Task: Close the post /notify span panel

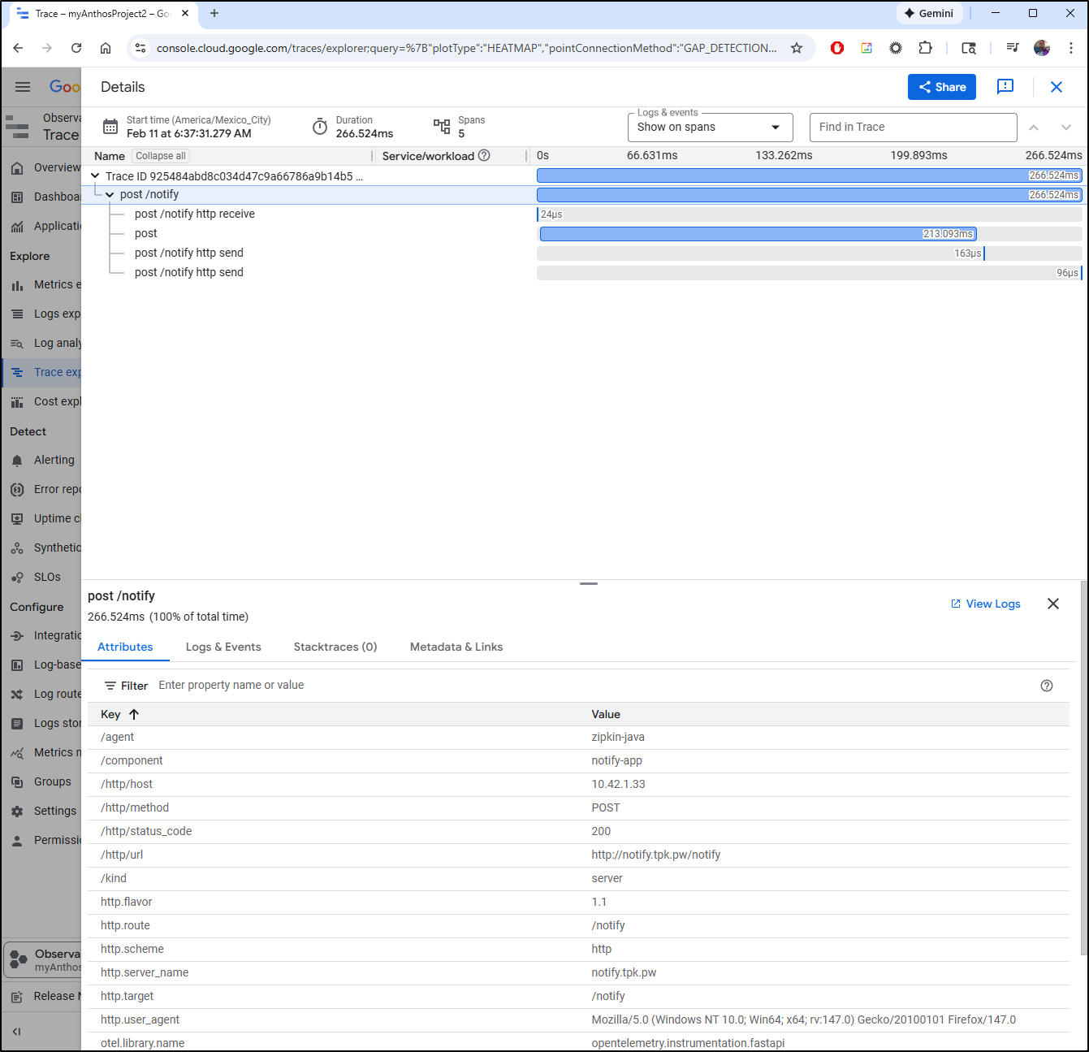Action: pos(1052,604)
